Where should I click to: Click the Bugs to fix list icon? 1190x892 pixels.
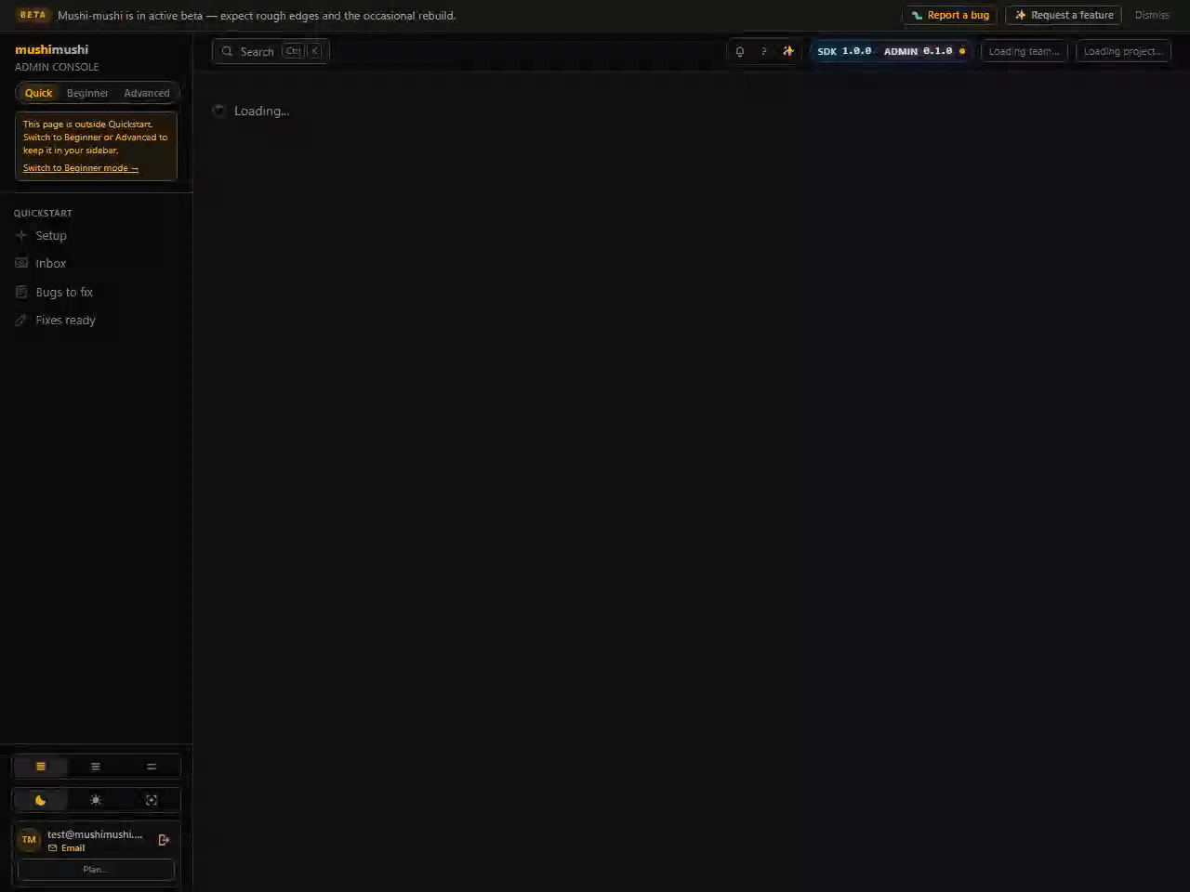[21, 292]
